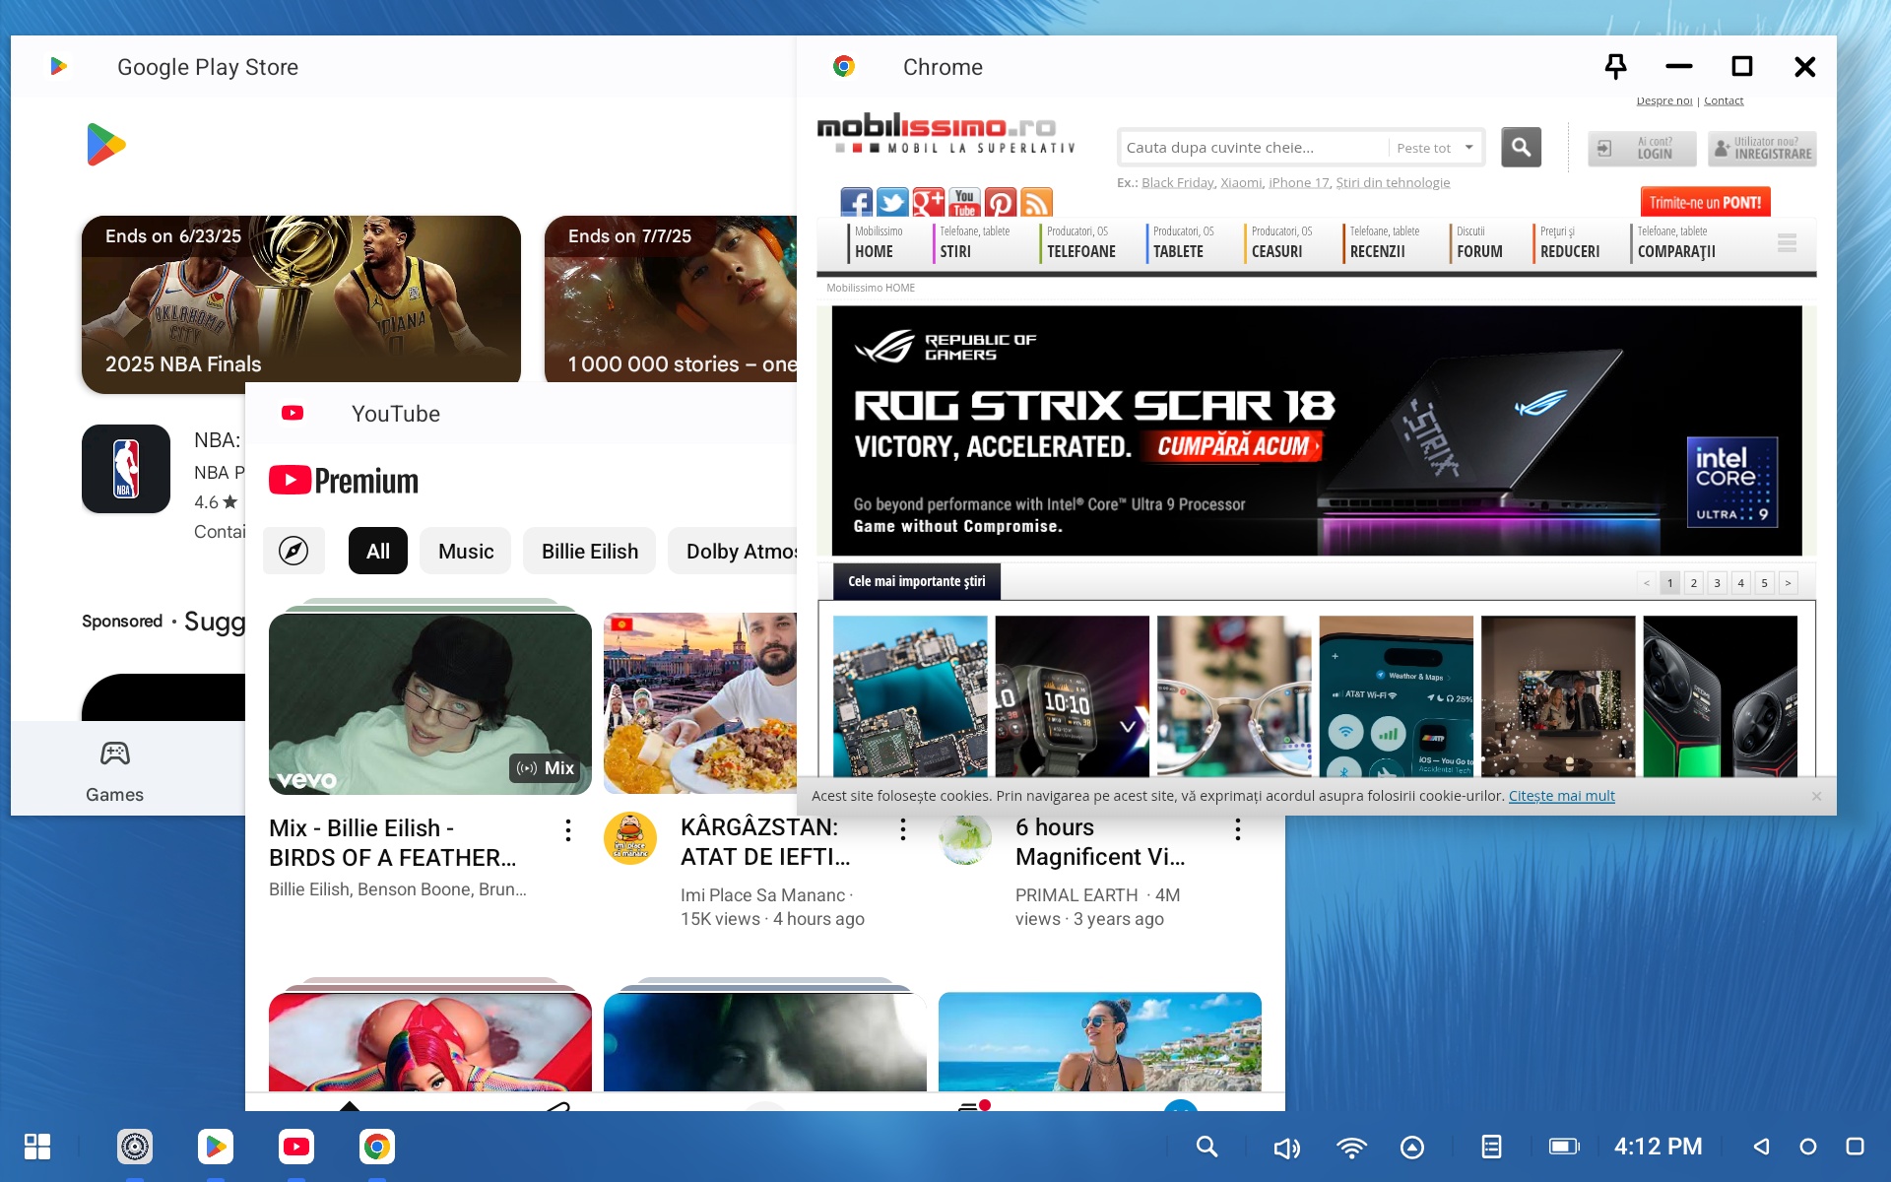Click the LOGIN button on Mobilissimo
1891x1182 pixels.
point(1642,149)
